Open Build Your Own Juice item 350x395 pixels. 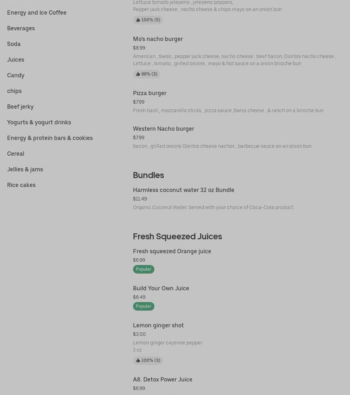(161, 288)
